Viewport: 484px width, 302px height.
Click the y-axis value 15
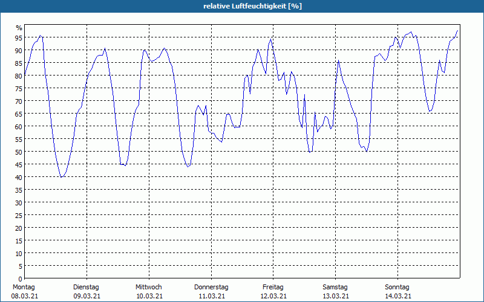[19, 240]
